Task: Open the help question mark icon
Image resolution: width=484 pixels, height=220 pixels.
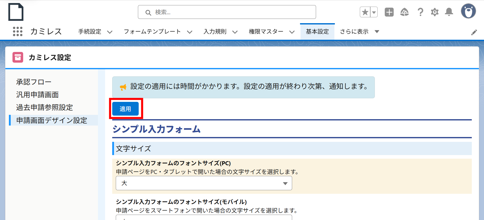Action: pos(420,12)
